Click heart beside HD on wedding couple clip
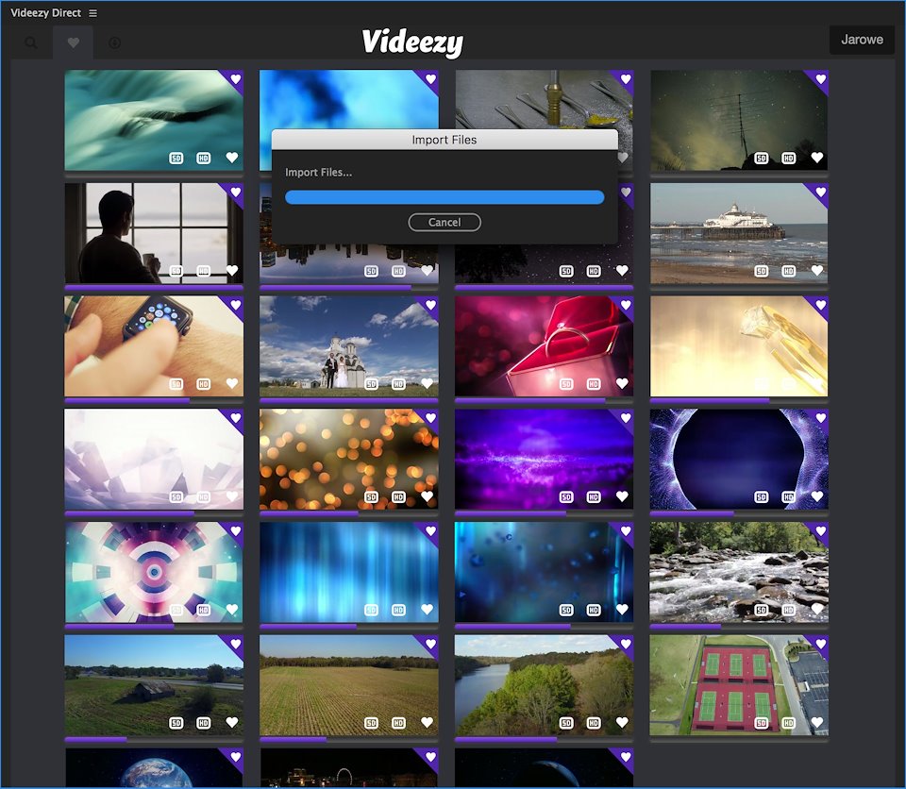The image size is (906, 789). (427, 383)
